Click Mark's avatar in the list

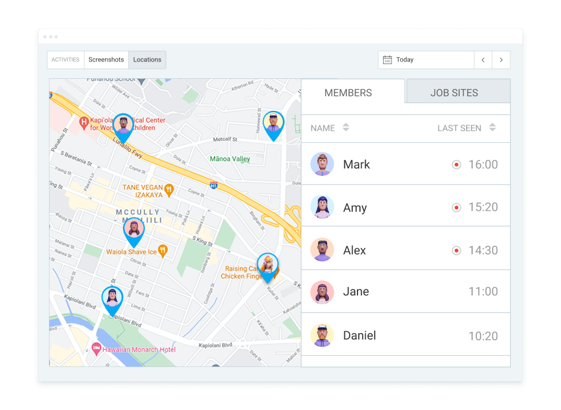point(322,164)
